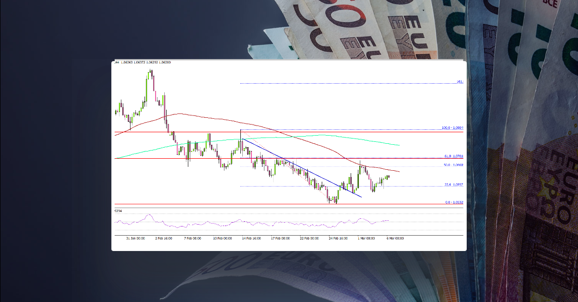Expand the 100.0 - 1.0800 level label
The height and width of the screenshot is (302, 578).
[x=452, y=127]
